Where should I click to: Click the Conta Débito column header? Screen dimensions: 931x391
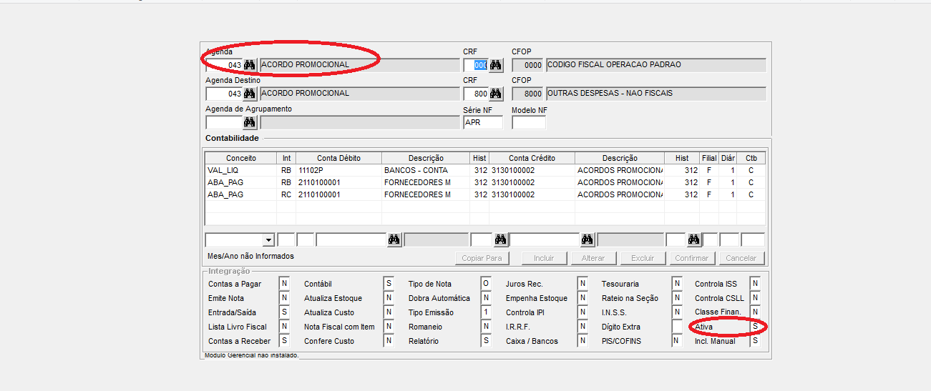(x=339, y=158)
